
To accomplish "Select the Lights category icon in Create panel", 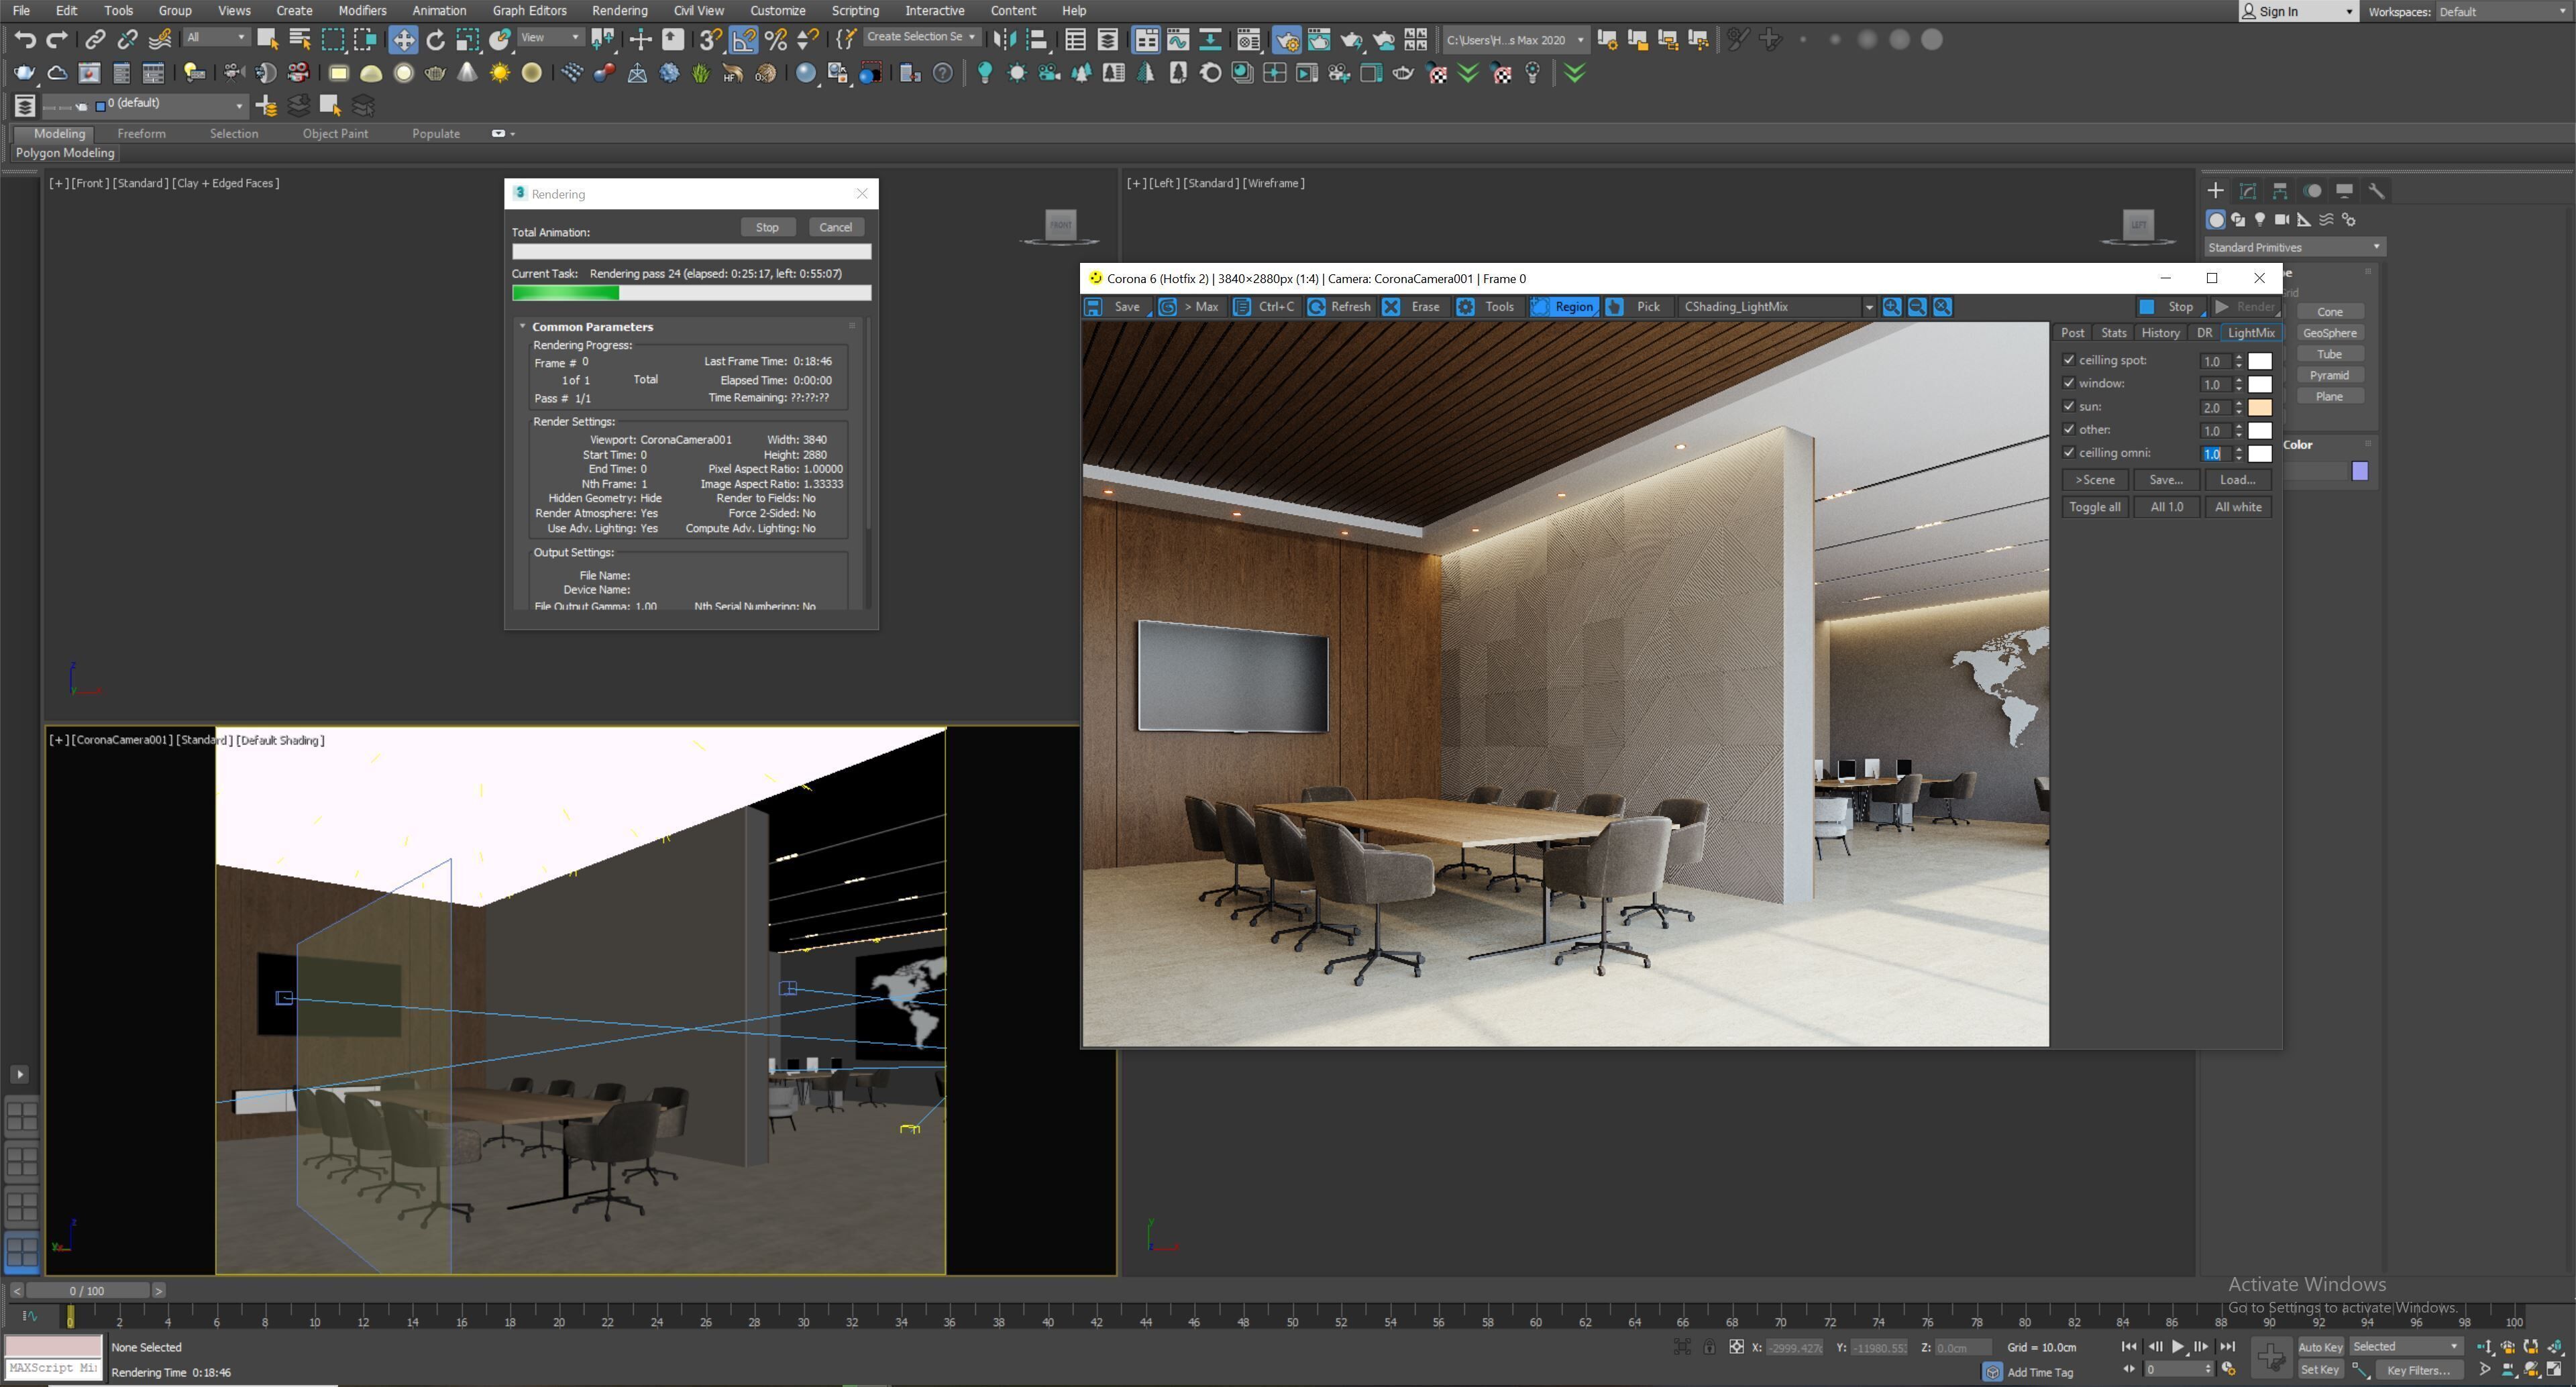I will (2260, 219).
